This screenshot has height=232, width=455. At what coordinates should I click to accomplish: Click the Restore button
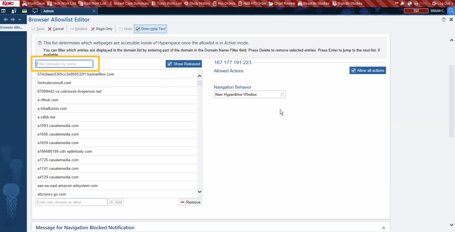78,29
